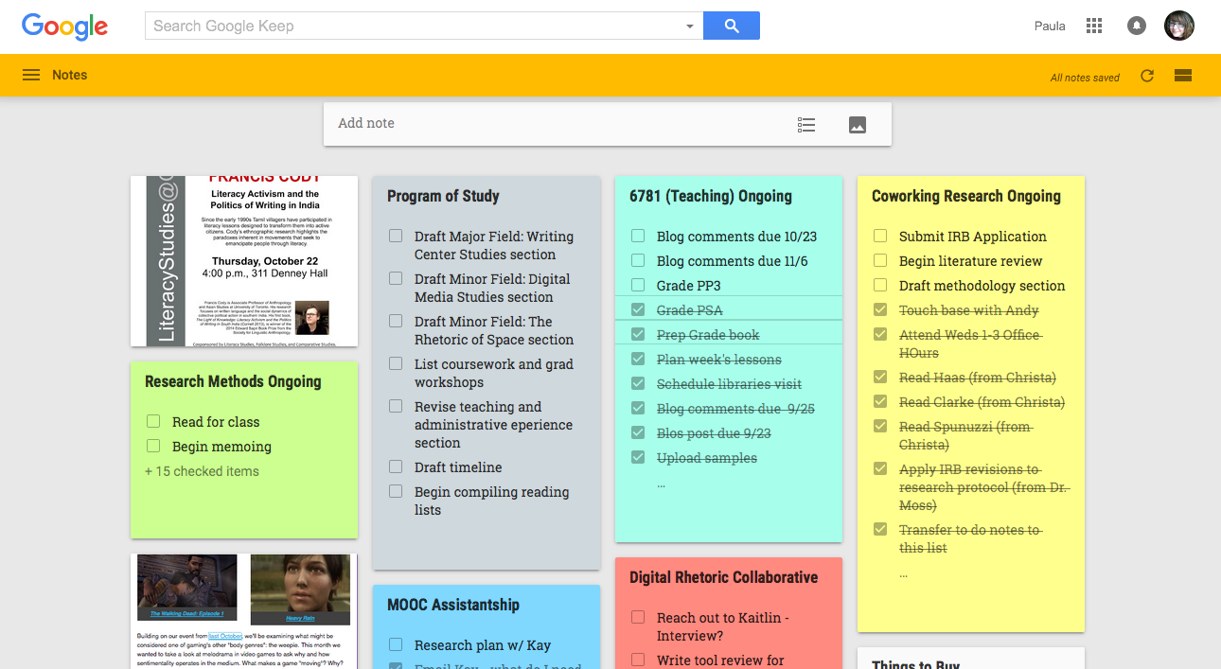Image resolution: width=1221 pixels, height=669 pixels.
Task: Open Paula's account profile picture
Action: click(1178, 26)
